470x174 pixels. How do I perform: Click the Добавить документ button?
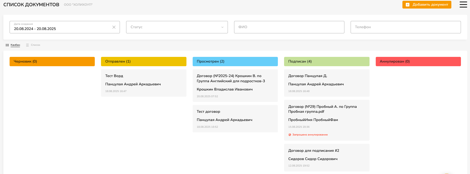click(x=427, y=5)
